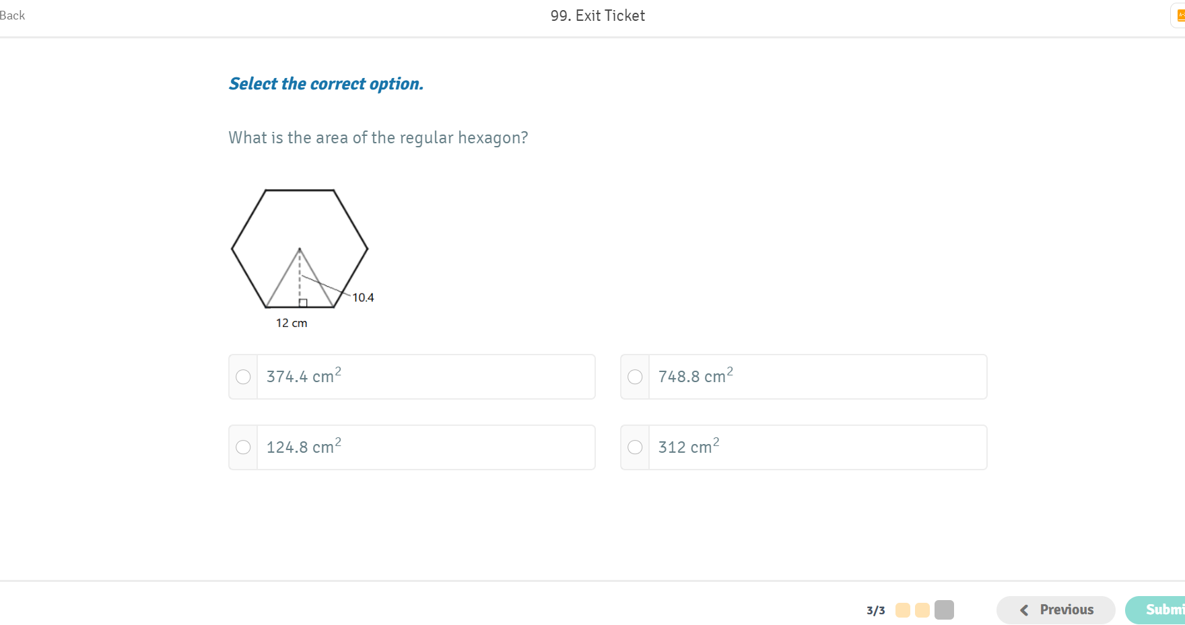Screen dimensions: 1185x625
Task: Click the 124.8 cm² answer option box
Action: tap(412, 447)
